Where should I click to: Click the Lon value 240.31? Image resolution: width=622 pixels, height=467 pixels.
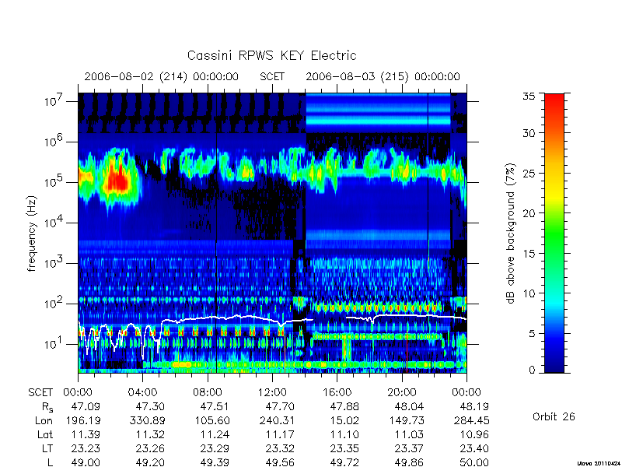276,420
